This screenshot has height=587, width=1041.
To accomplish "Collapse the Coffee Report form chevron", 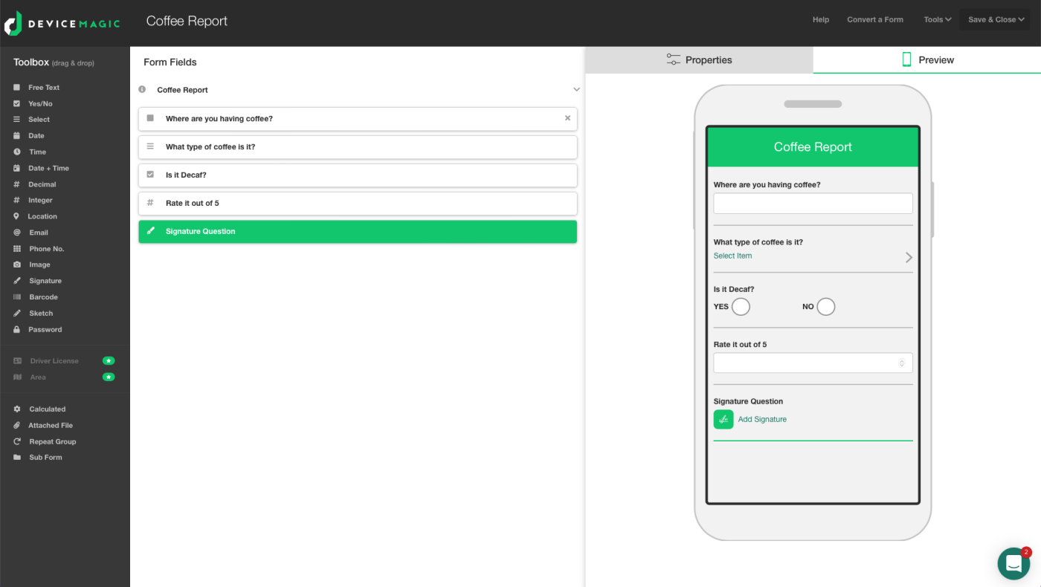I will pyautogui.click(x=576, y=90).
